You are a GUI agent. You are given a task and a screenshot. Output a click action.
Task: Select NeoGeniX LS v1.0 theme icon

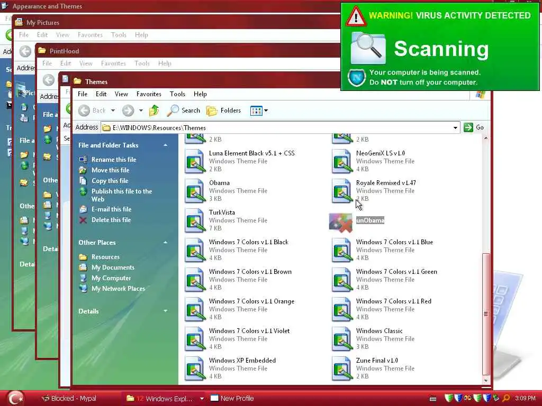point(342,161)
